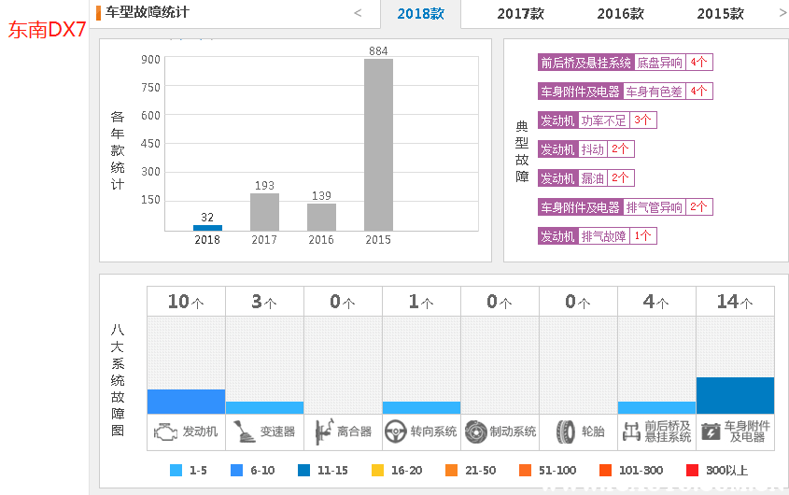Screen dimensions: 789x495
Task: Open the 2016款 model year tab
Action: 620,14
